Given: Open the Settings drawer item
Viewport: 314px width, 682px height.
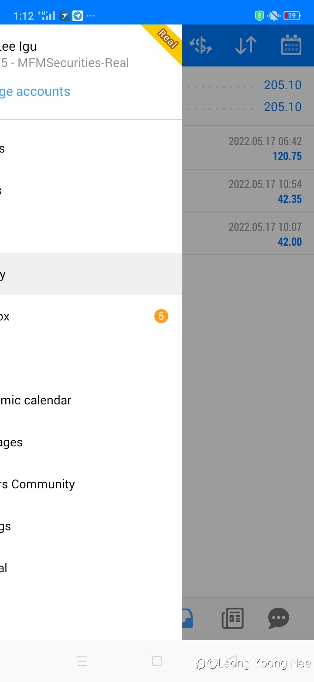Looking at the screenshot, I should [x=91, y=526].
